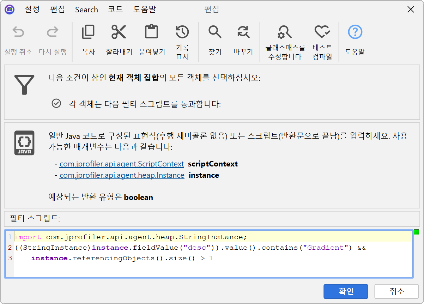The height and width of the screenshot is (304, 424).
Task: Click the green script status indicator
Action: [x=416, y=232]
